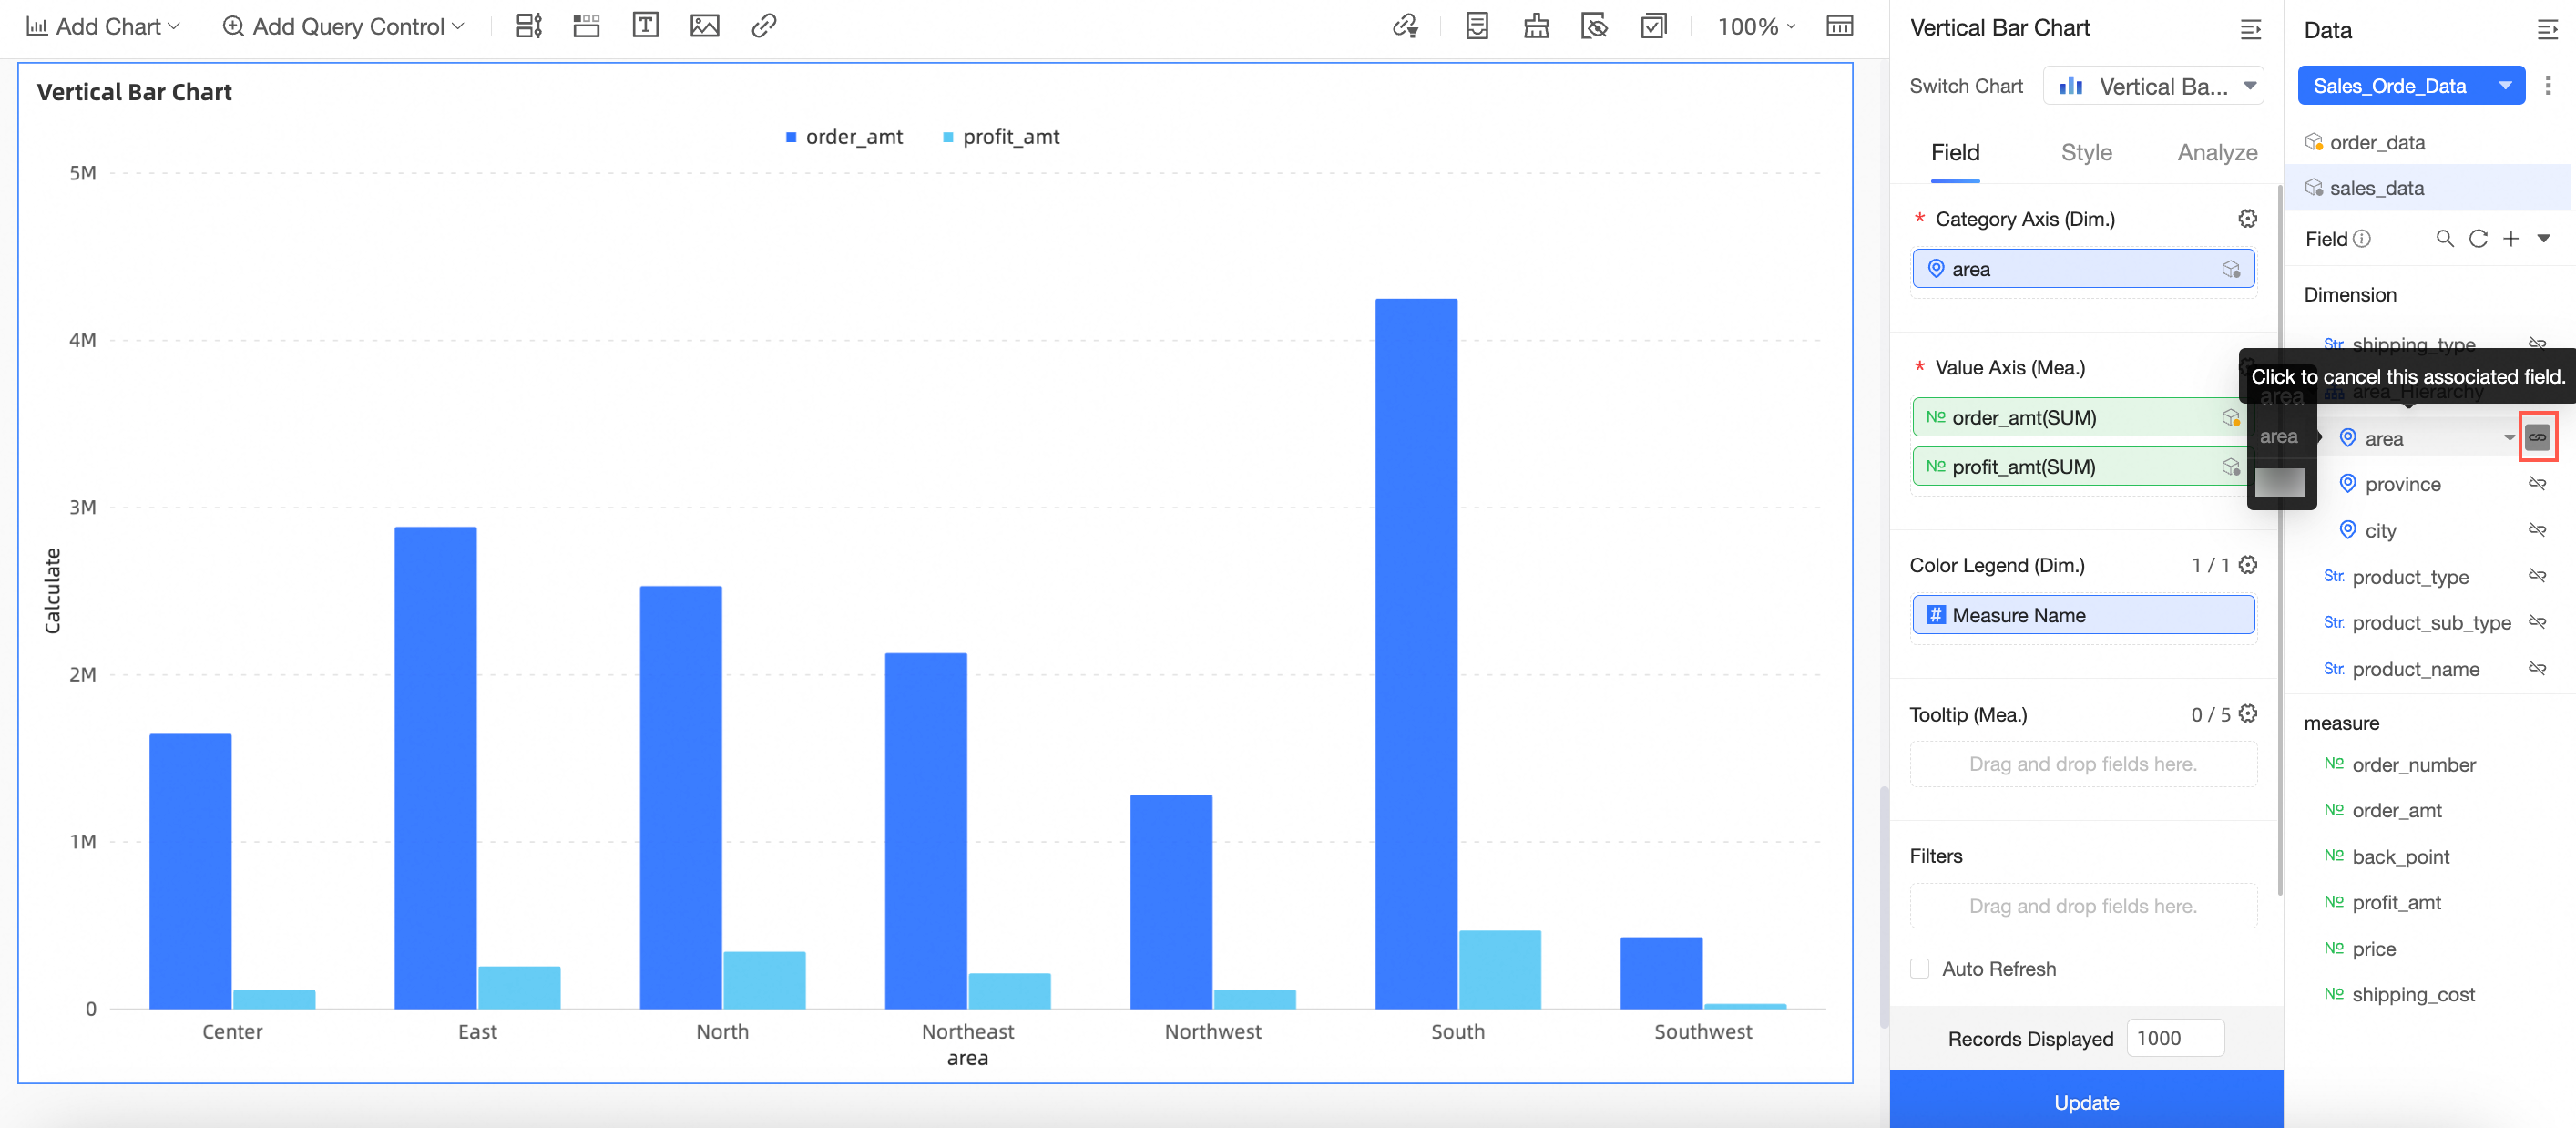Click the insert link icon in toolbar

click(x=763, y=26)
